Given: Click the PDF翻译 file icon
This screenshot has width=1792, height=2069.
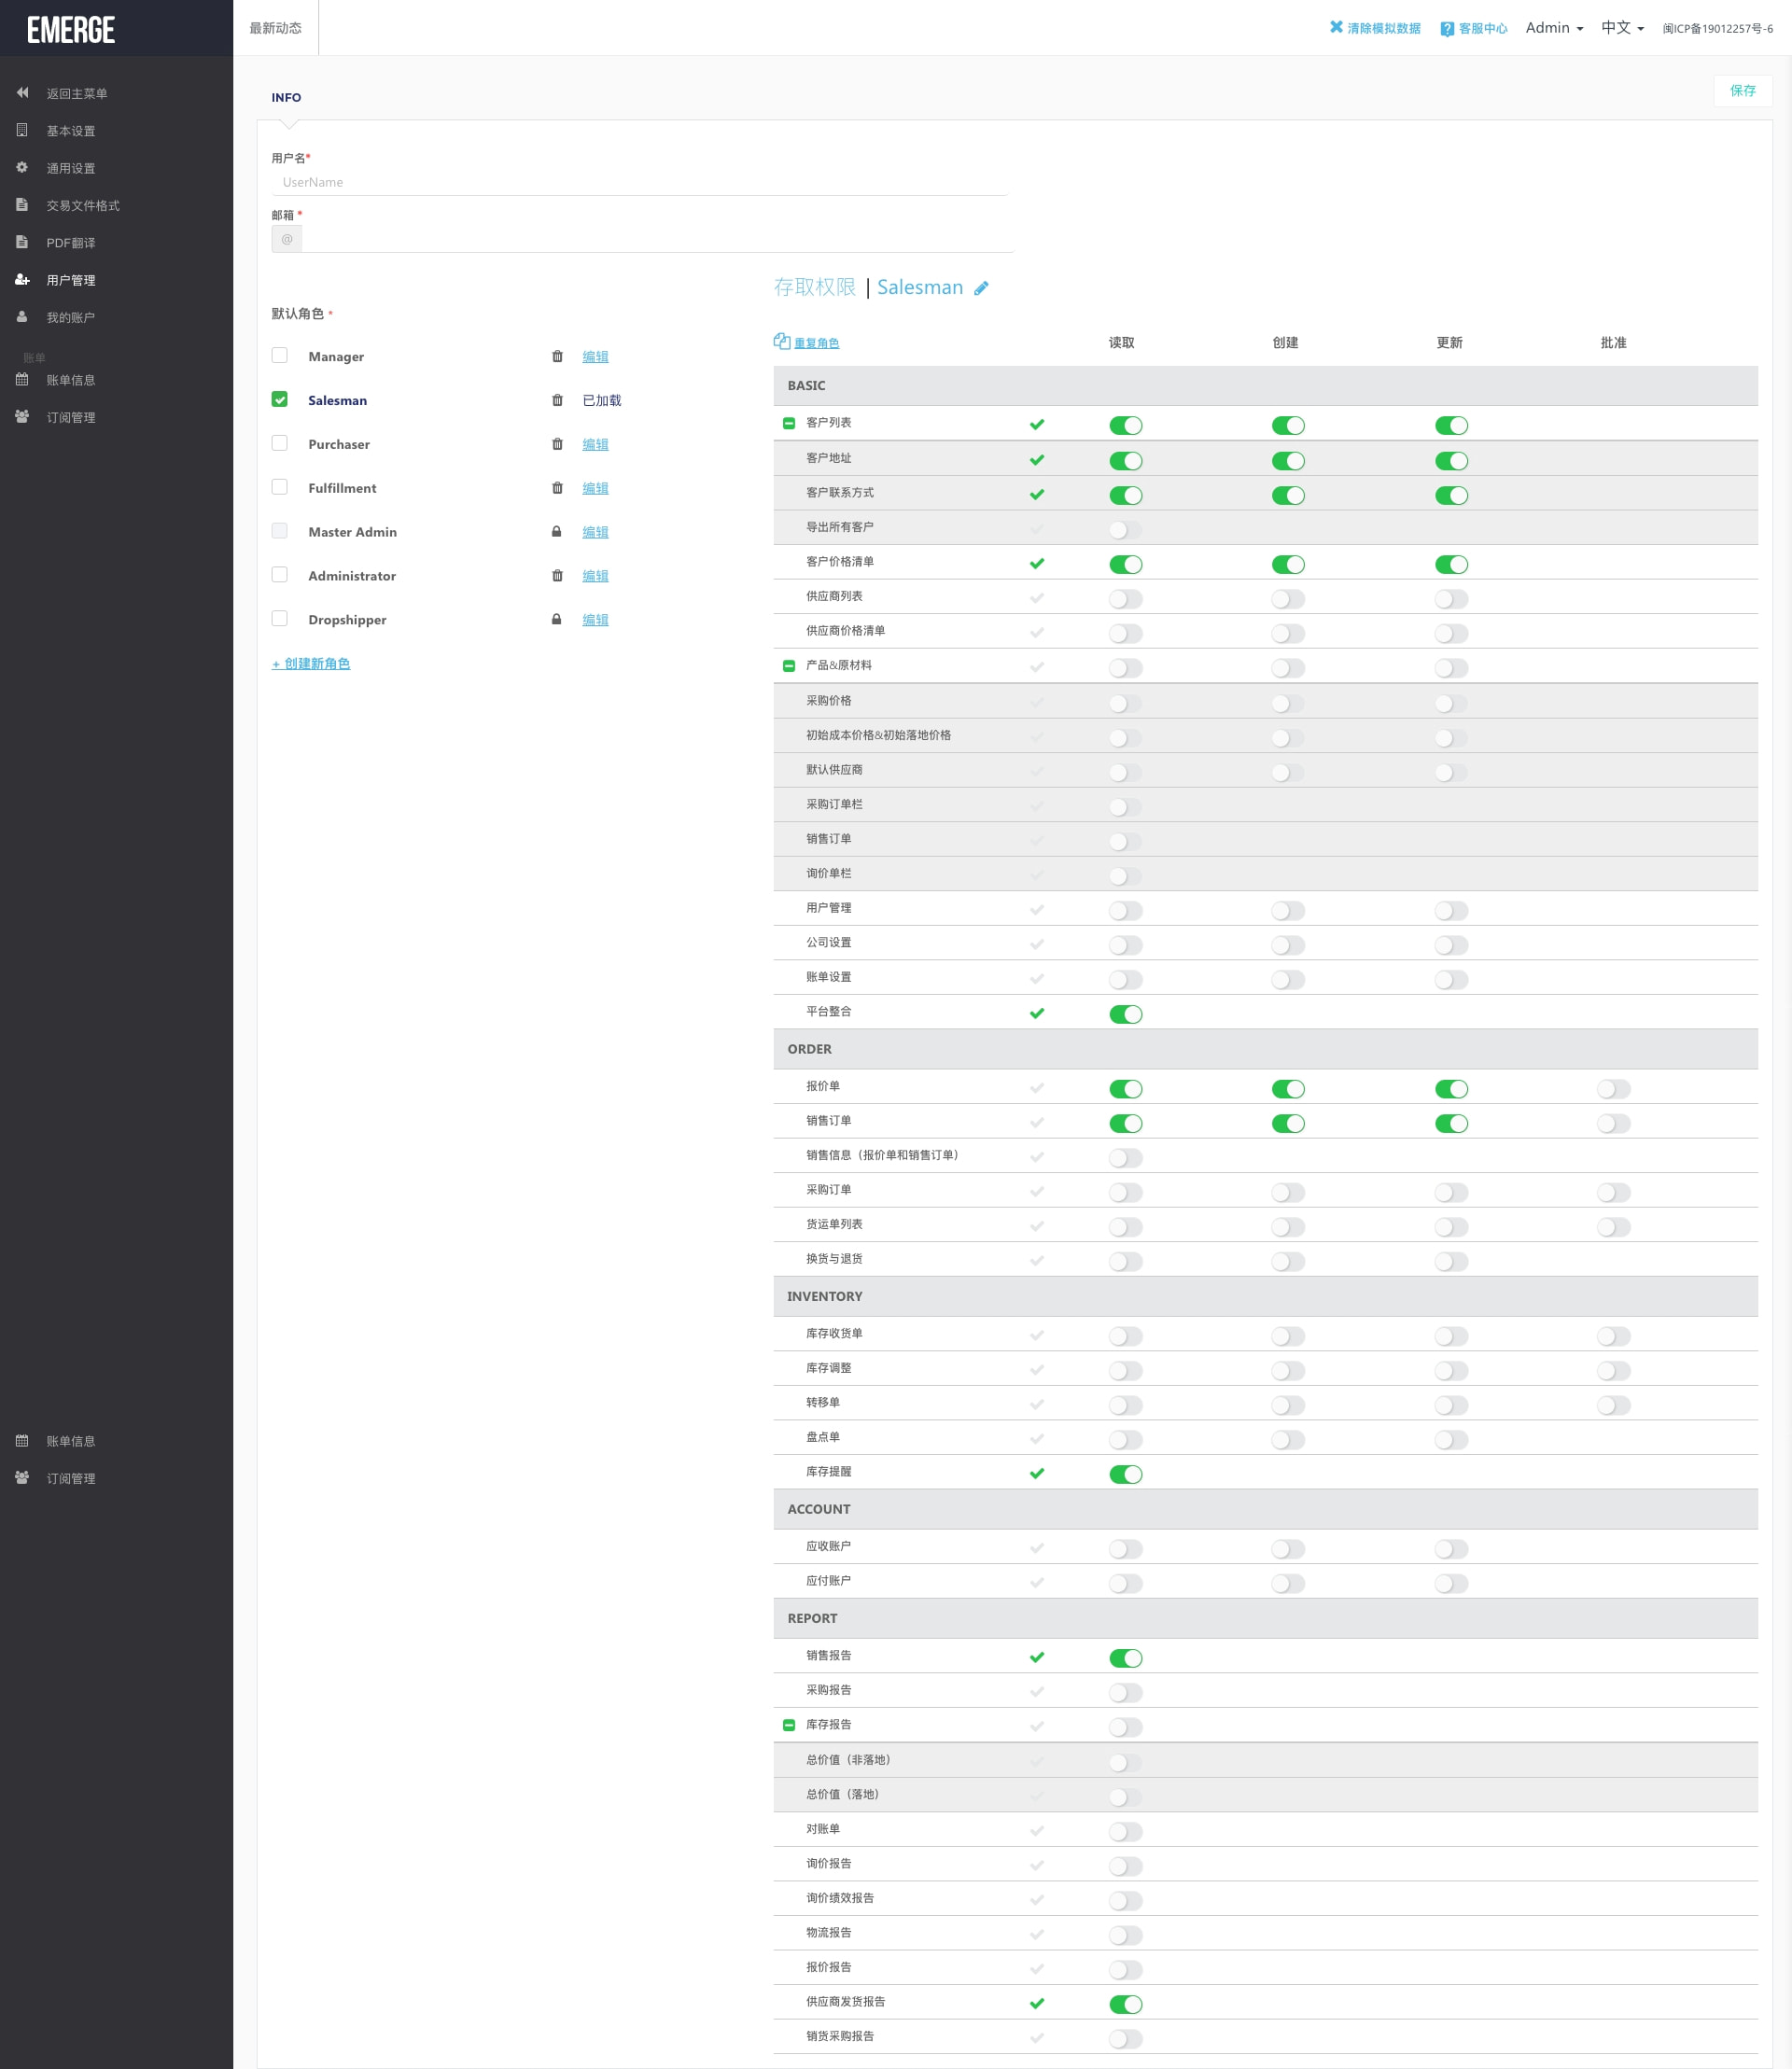Looking at the screenshot, I should click(22, 242).
